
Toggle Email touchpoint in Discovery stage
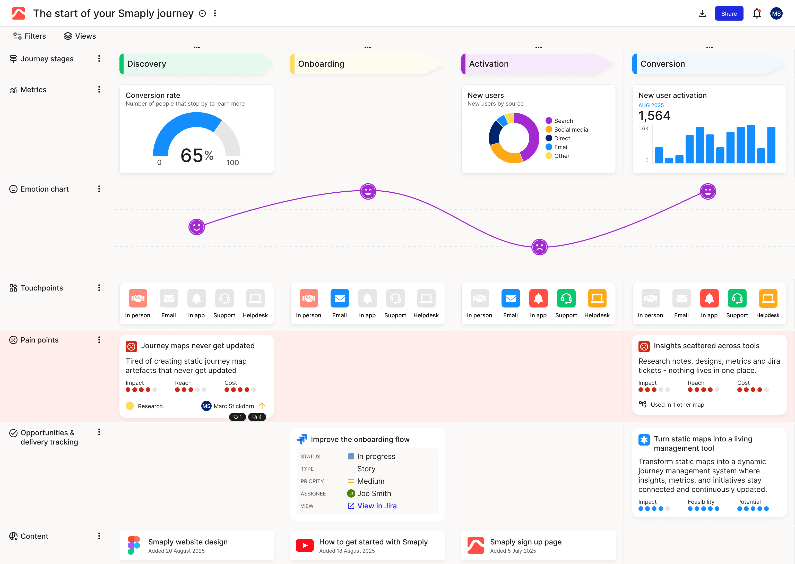[x=169, y=298]
